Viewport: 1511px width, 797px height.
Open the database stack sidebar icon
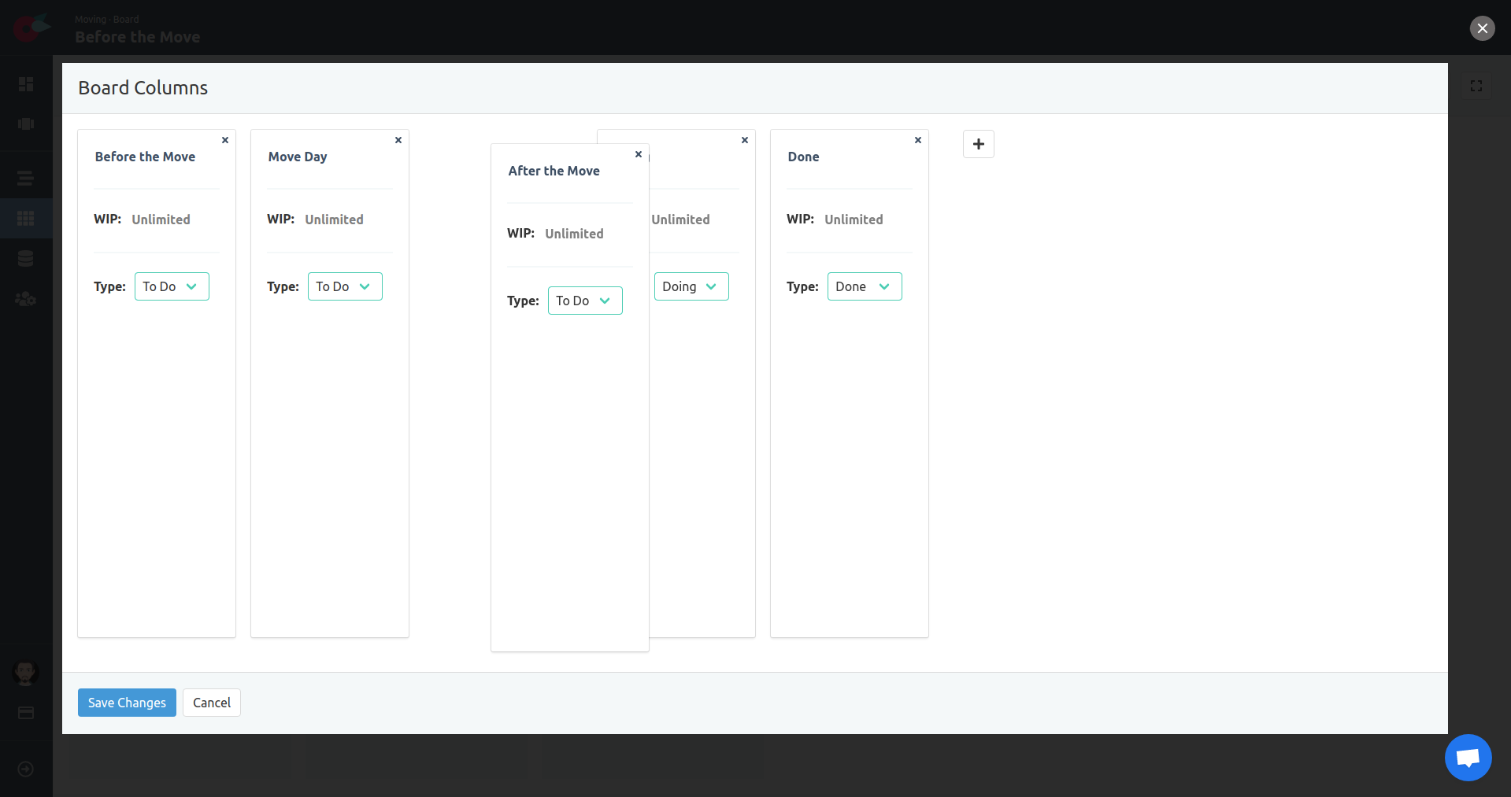pyautogui.click(x=26, y=258)
